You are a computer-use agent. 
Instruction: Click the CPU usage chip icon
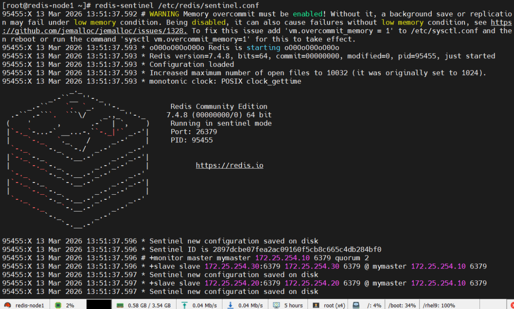coord(58,306)
